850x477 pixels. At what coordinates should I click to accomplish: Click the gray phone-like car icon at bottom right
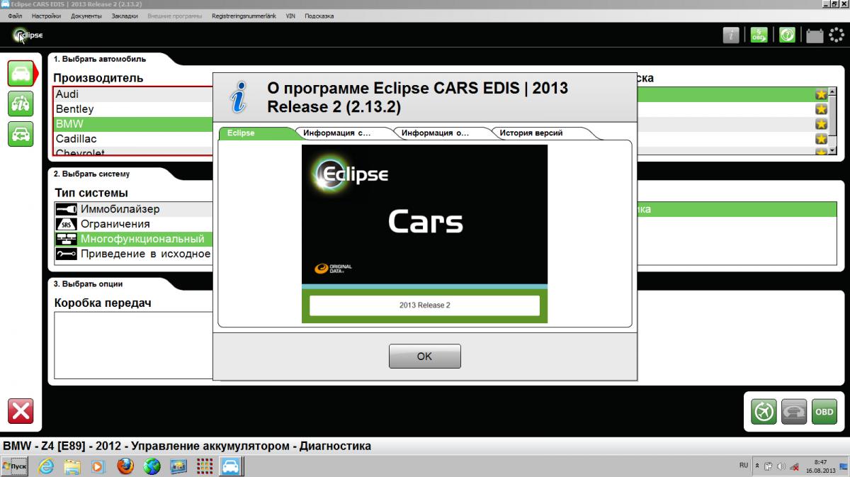tap(794, 412)
